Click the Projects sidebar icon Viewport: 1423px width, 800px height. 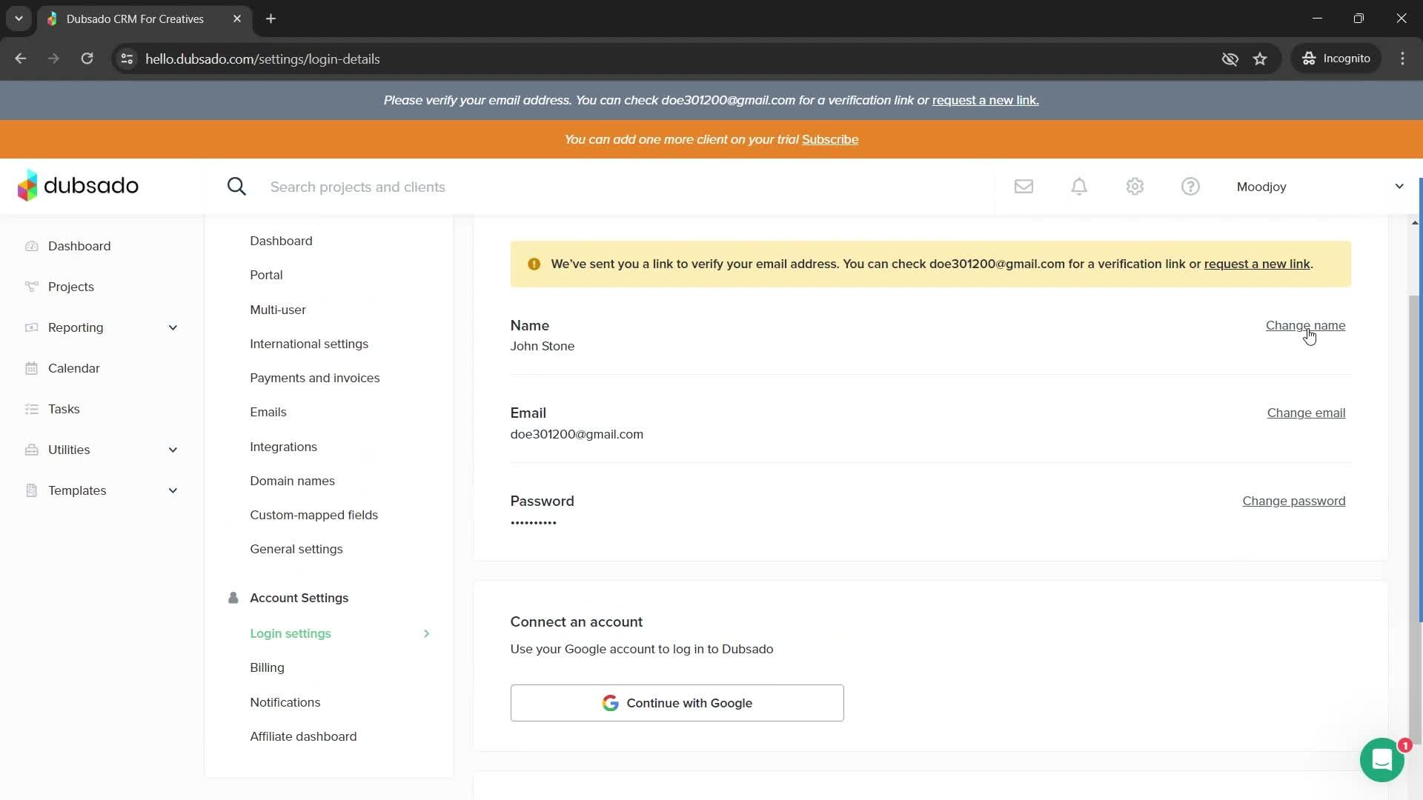point(31,287)
